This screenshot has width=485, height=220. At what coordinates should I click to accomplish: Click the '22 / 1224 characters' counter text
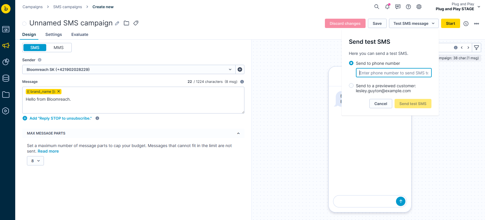[205, 82]
